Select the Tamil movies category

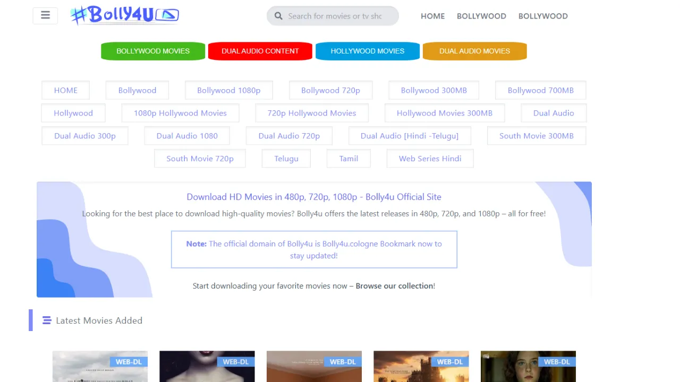pyautogui.click(x=348, y=158)
